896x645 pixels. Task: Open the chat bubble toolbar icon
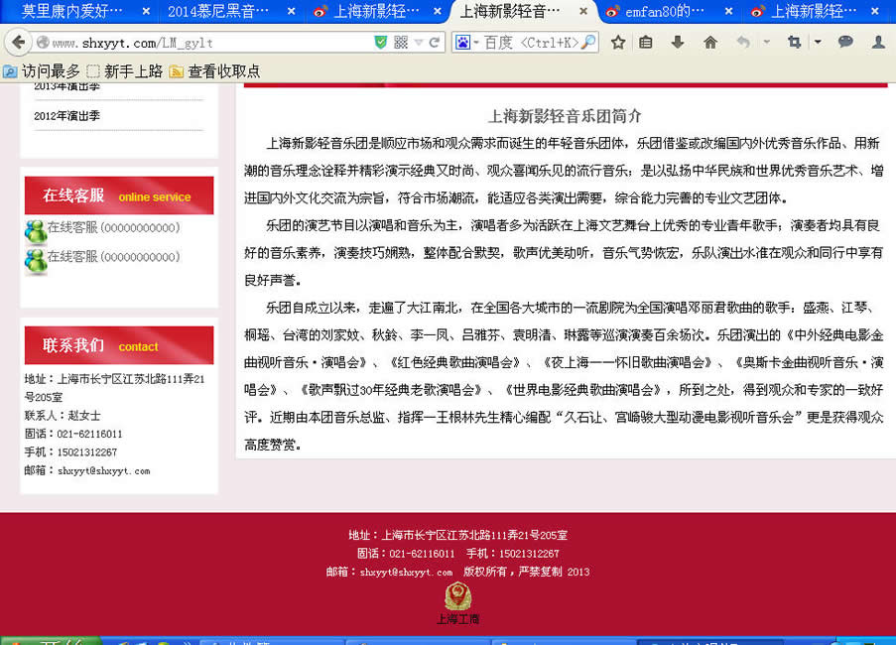[845, 42]
